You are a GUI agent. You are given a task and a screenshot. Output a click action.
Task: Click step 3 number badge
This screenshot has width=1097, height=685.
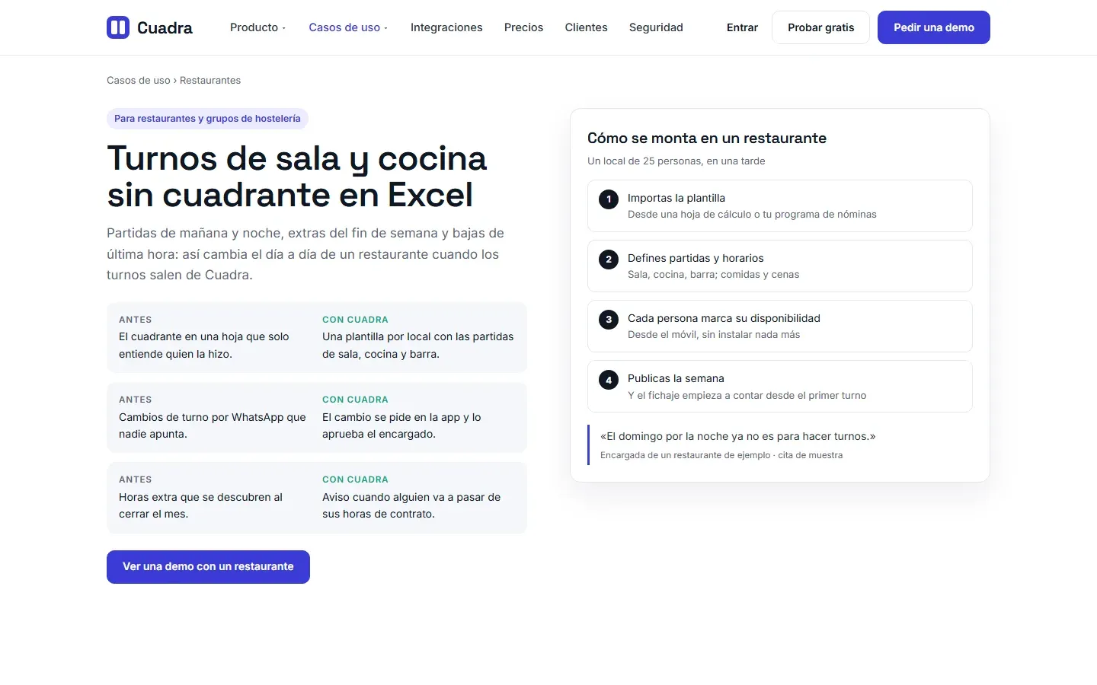(609, 320)
